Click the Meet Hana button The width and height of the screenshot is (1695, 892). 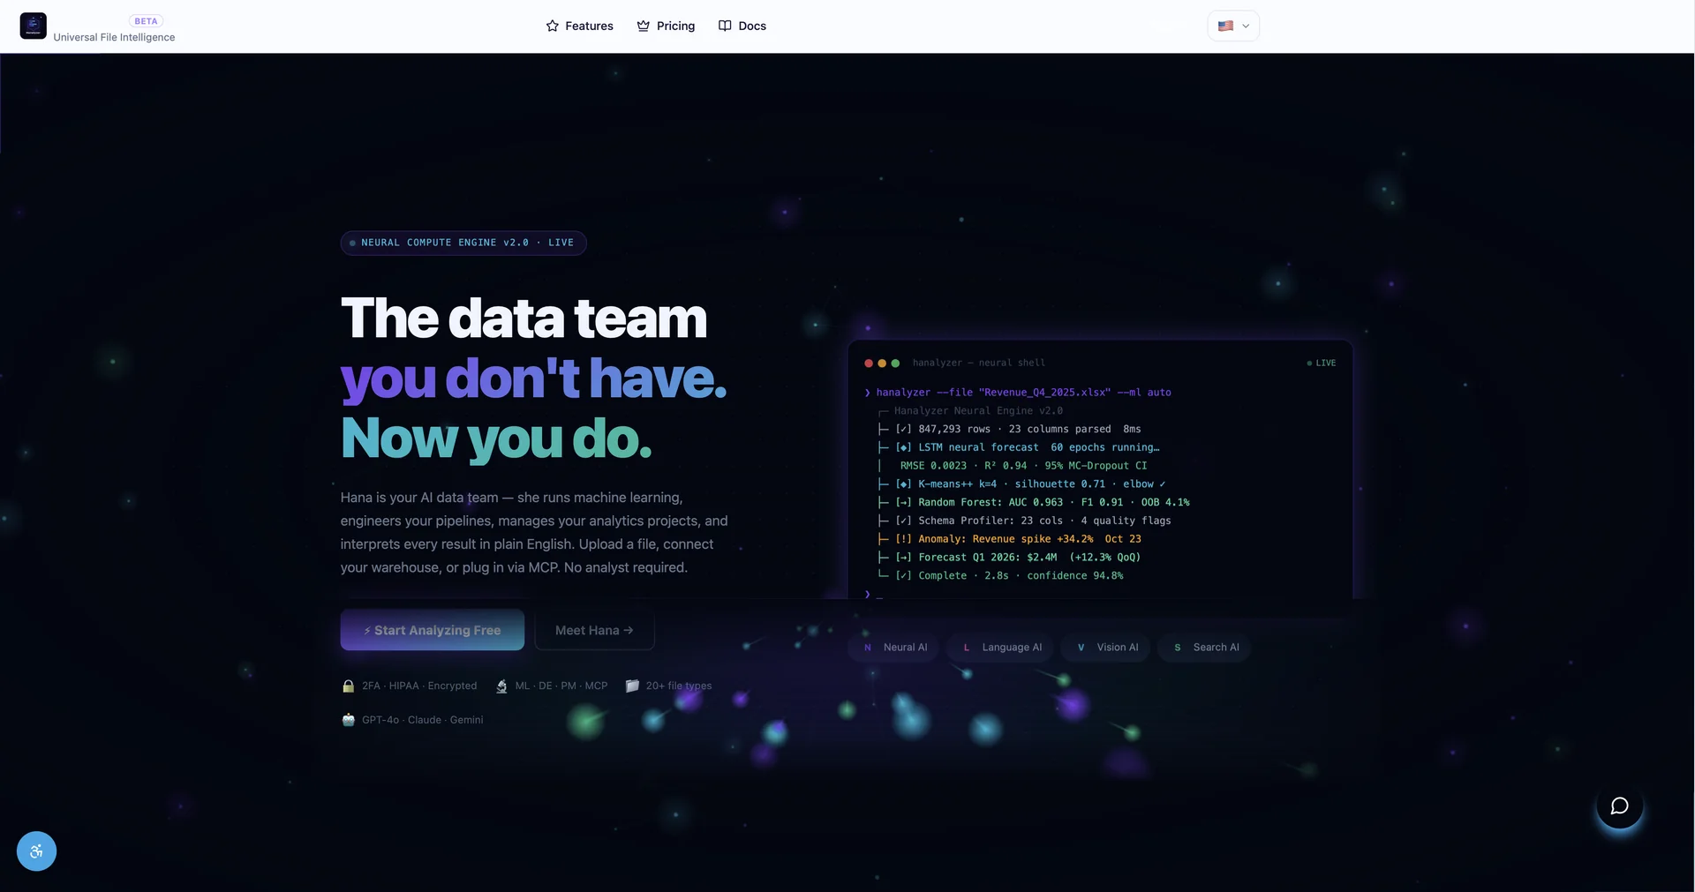[594, 630]
